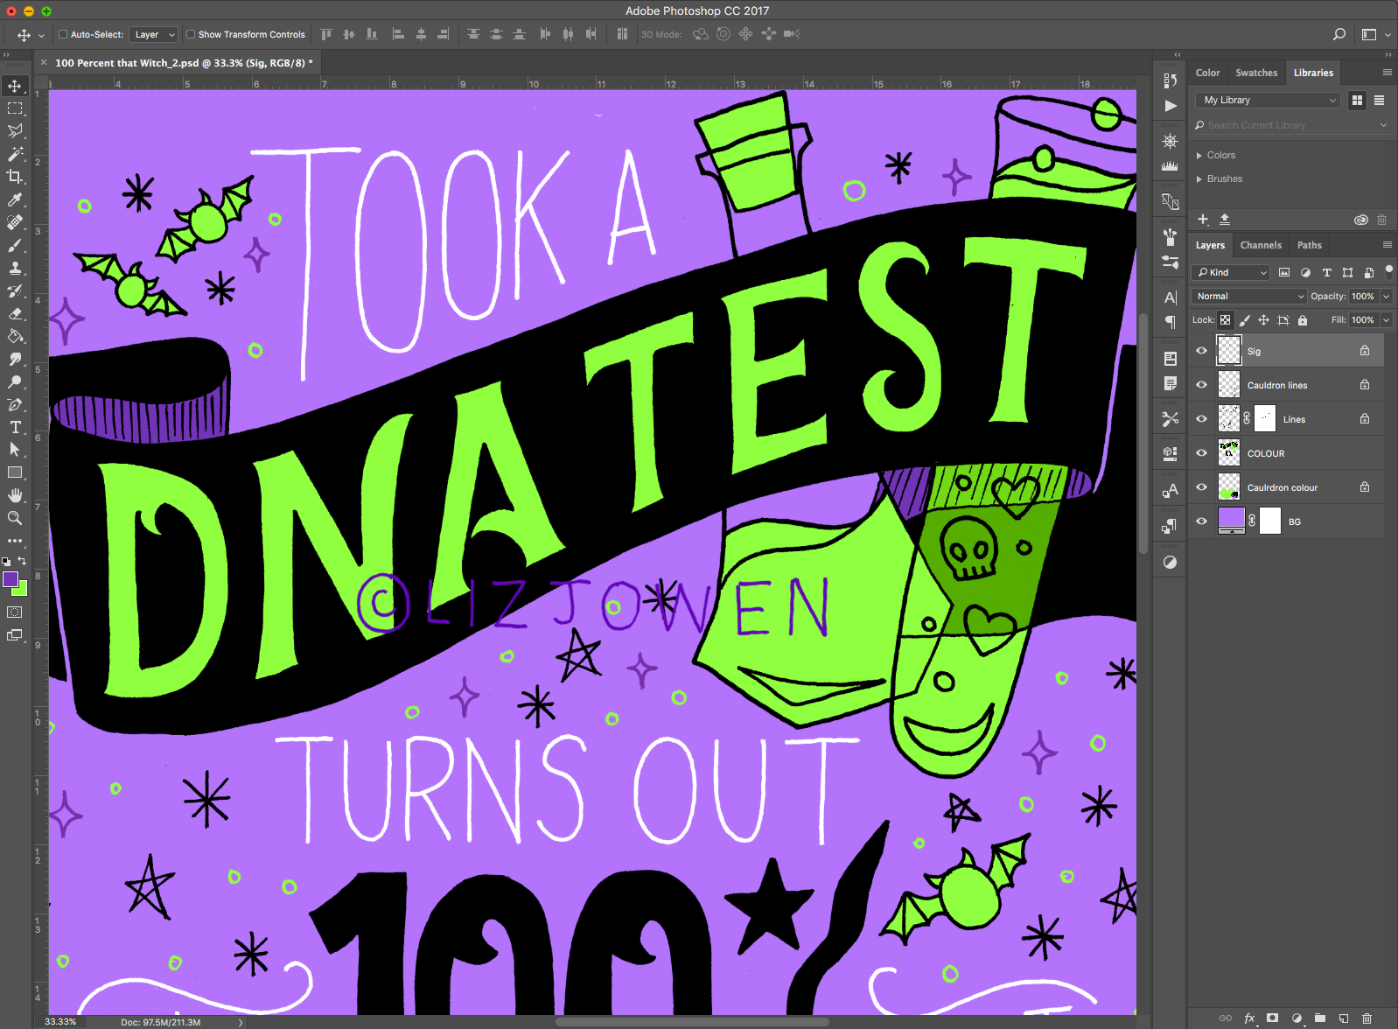
Task: Select the Smudge tool
Action: (x=15, y=359)
